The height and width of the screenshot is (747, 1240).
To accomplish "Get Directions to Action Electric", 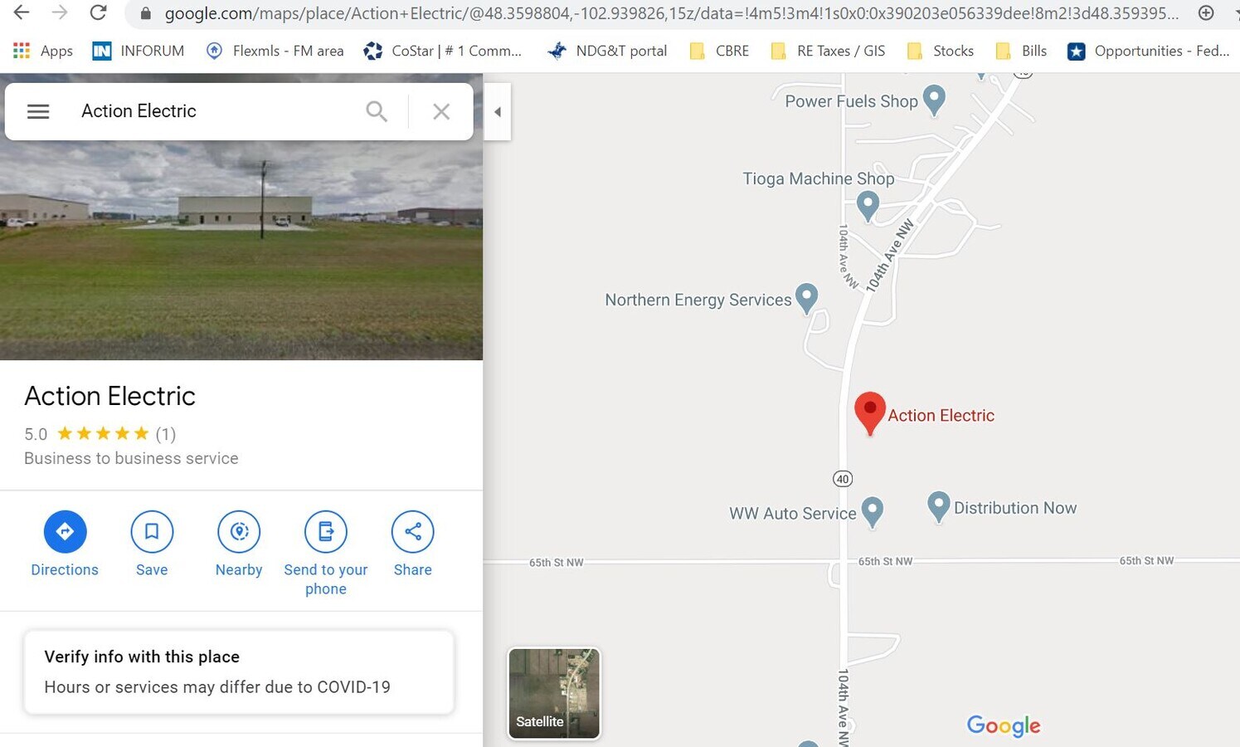I will point(65,531).
